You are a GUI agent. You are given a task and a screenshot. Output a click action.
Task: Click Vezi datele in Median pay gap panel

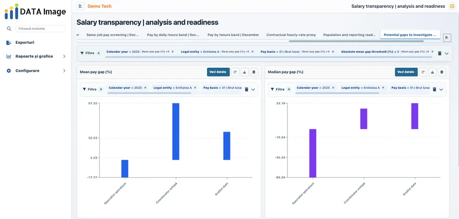406,72
